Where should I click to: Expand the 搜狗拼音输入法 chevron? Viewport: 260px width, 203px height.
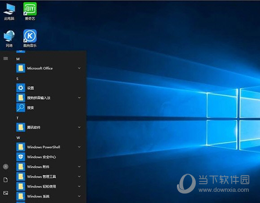pyautogui.click(x=79, y=98)
